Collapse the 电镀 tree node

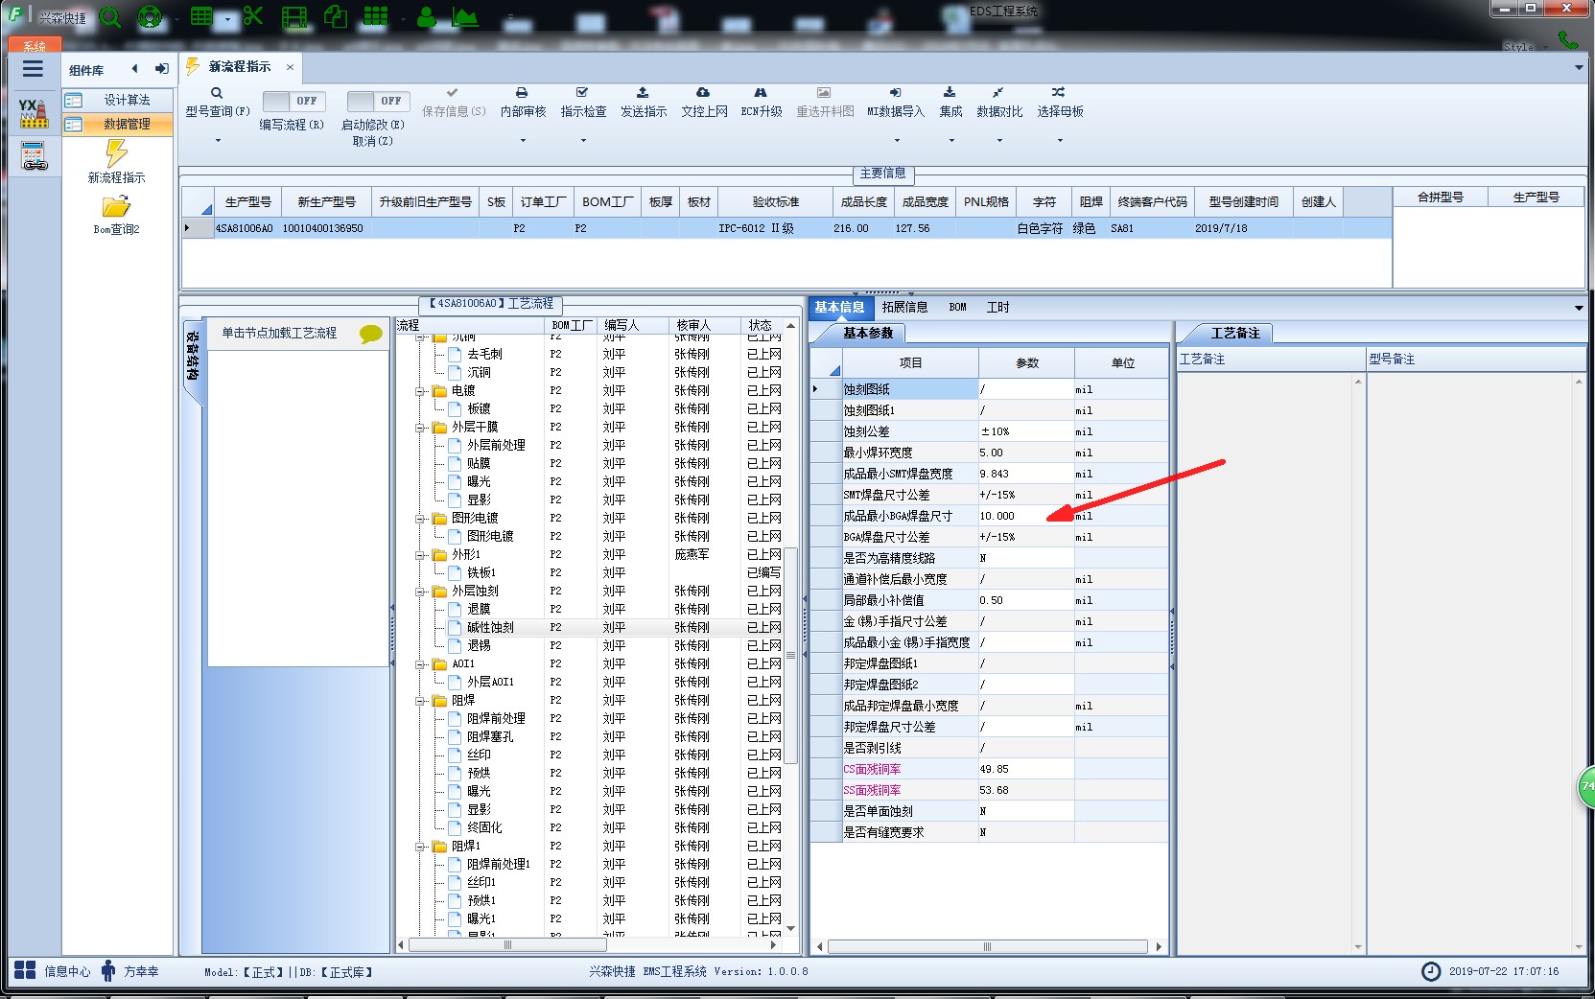[420, 391]
